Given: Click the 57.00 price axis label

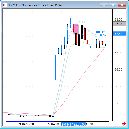Looking at the screenshot, I should (118, 53).
